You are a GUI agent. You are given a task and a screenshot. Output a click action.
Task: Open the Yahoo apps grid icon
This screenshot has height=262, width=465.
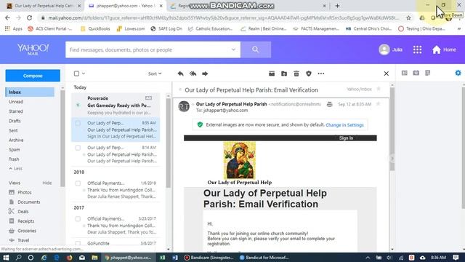(417, 49)
